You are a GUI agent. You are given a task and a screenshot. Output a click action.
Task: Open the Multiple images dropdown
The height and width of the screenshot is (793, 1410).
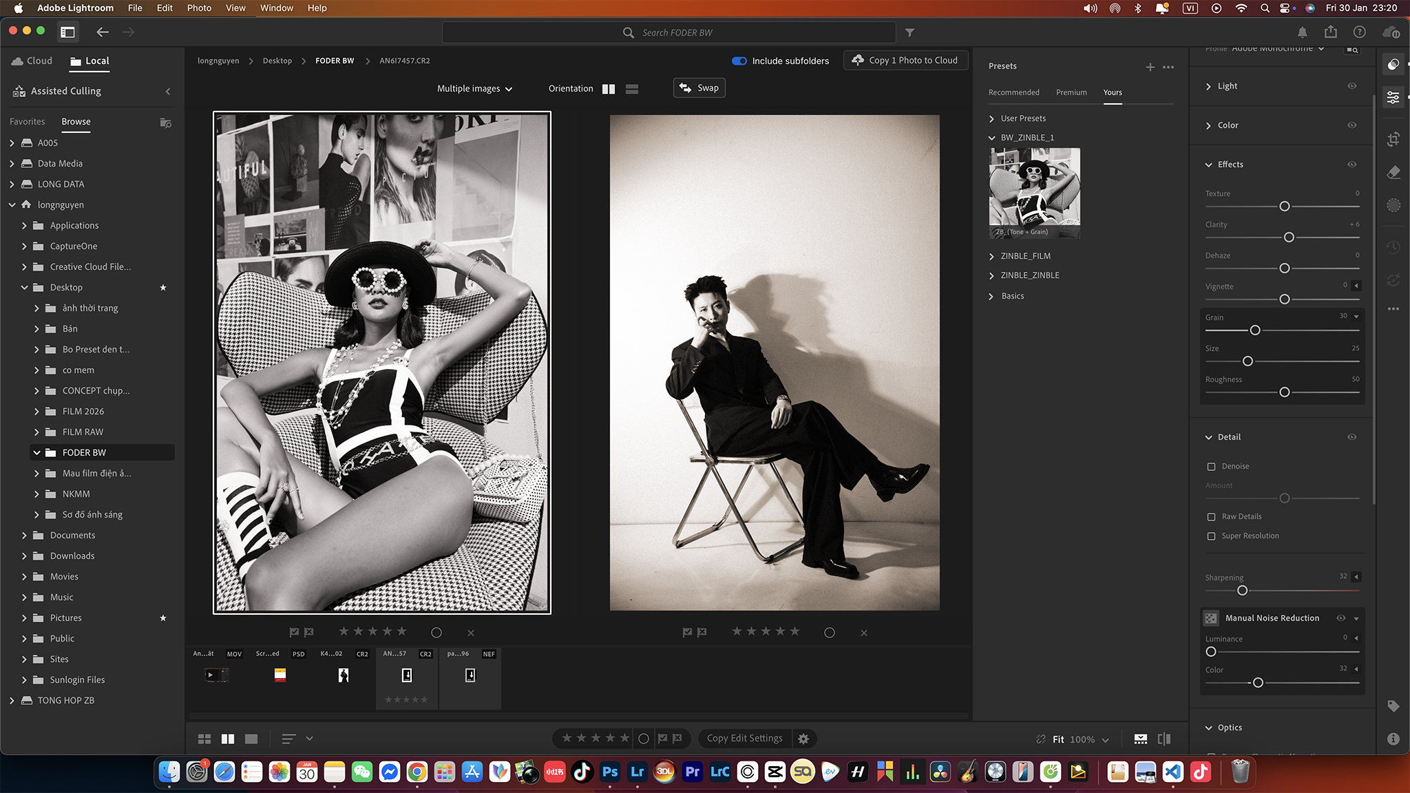474,88
